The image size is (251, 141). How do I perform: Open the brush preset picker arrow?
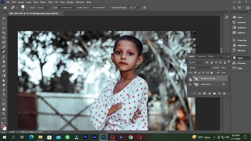pyautogui.click(x=27, y=8)
